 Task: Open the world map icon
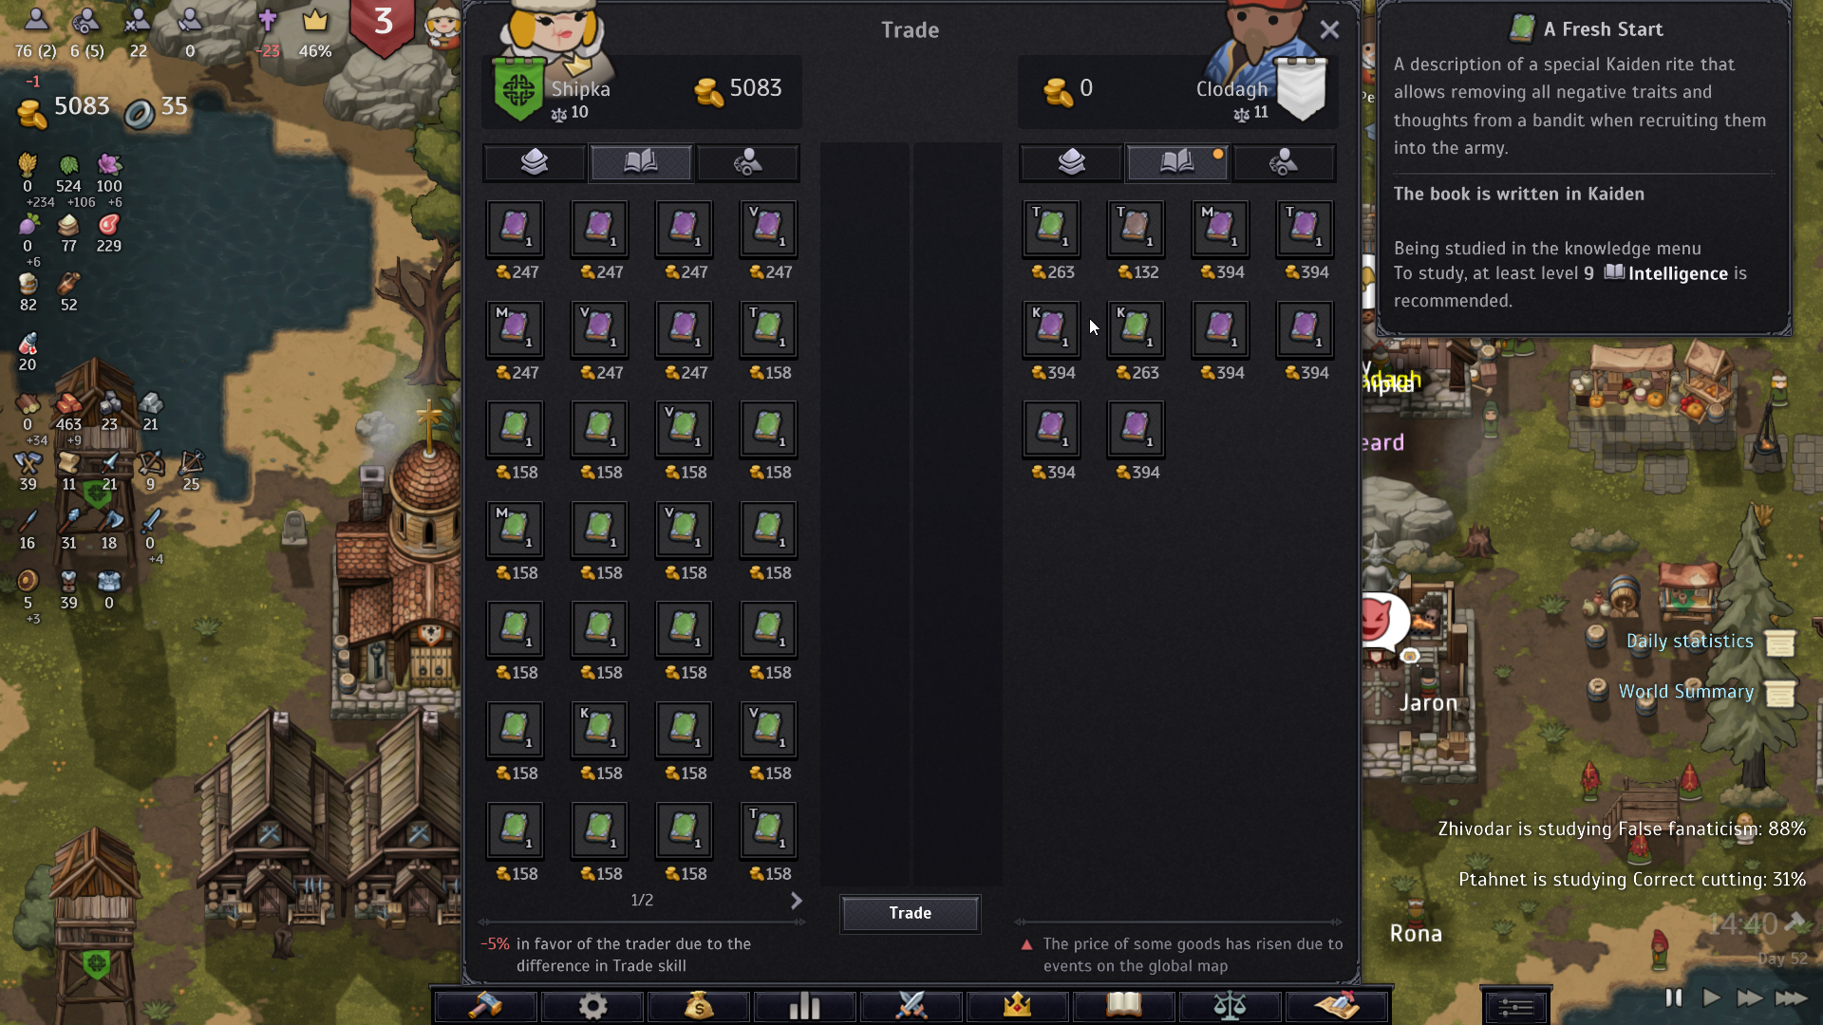click(1337, 1005)
